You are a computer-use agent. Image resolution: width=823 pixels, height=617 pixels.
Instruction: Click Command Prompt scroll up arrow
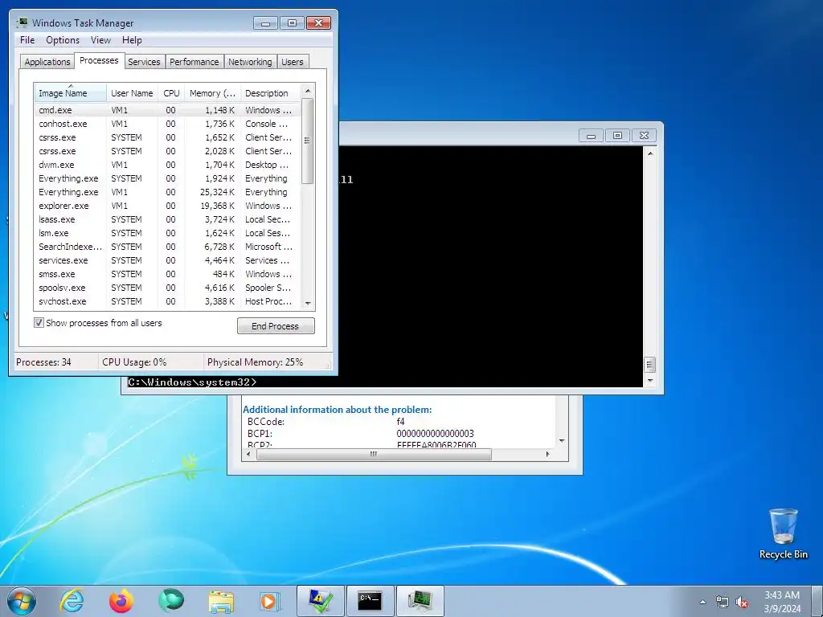(x=649, y=153)
